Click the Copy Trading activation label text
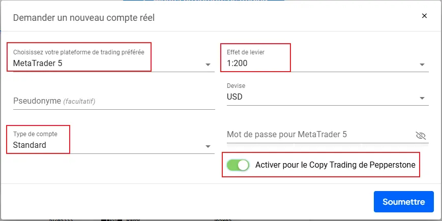The image size is (442, 221). pyautogui.click(x=335, y=165)
